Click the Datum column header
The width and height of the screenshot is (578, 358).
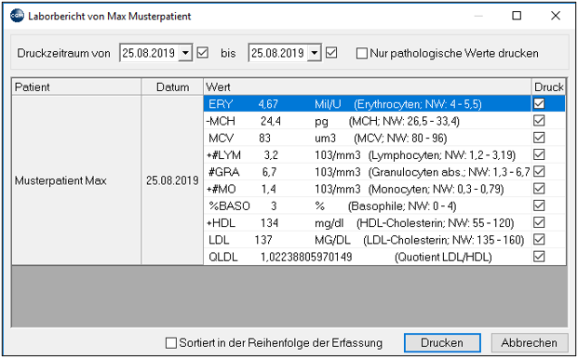172,86
